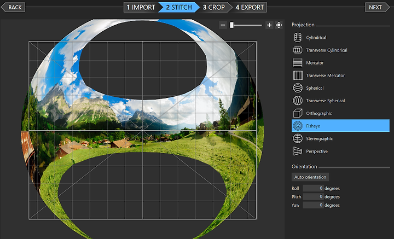
Task: Zoom out with the minus button
Action: (x=223, y=25)
